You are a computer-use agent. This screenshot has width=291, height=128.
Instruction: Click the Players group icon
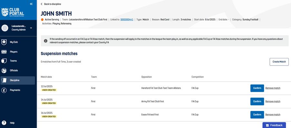tap(4, 52)
